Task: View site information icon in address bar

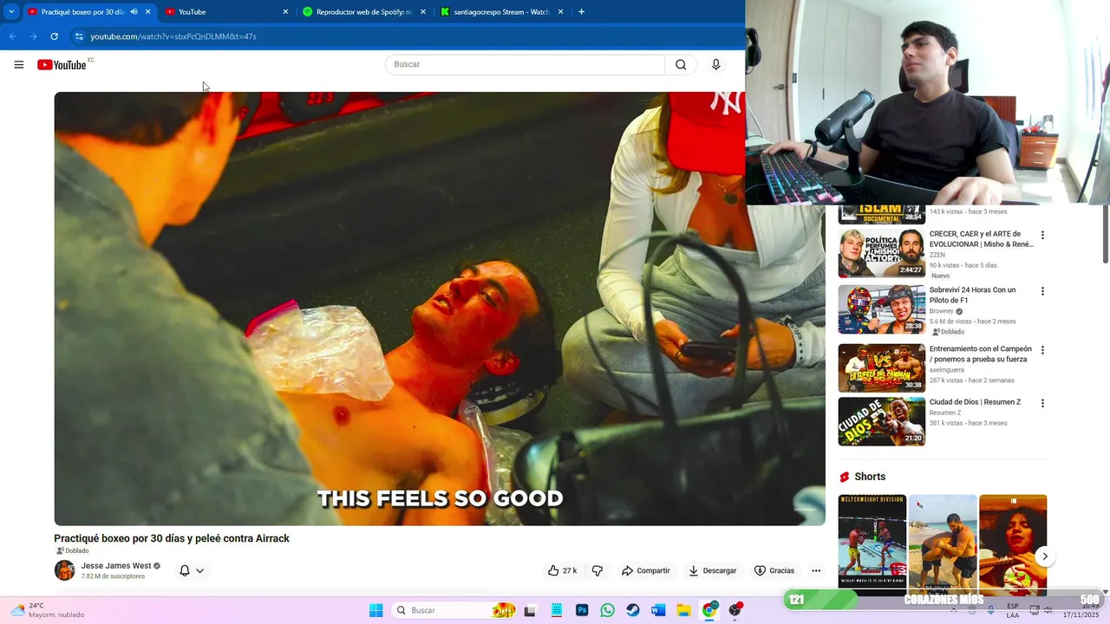Action: (x=79, y=36)
